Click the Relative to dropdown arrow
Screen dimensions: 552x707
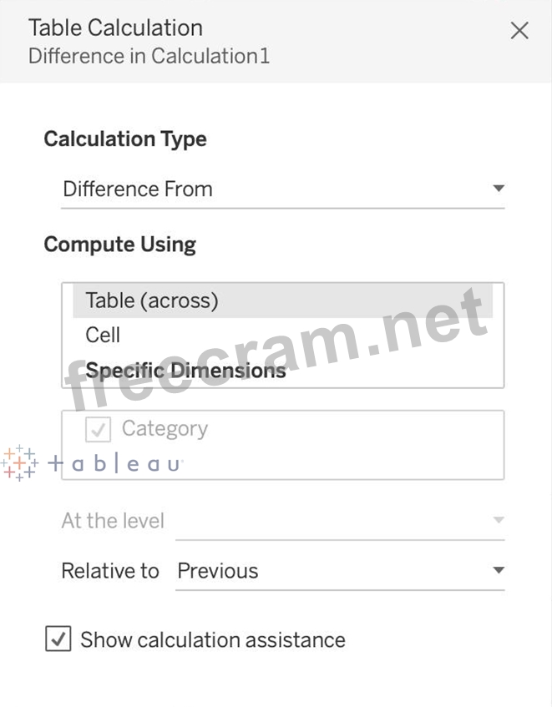pos(499,572)
